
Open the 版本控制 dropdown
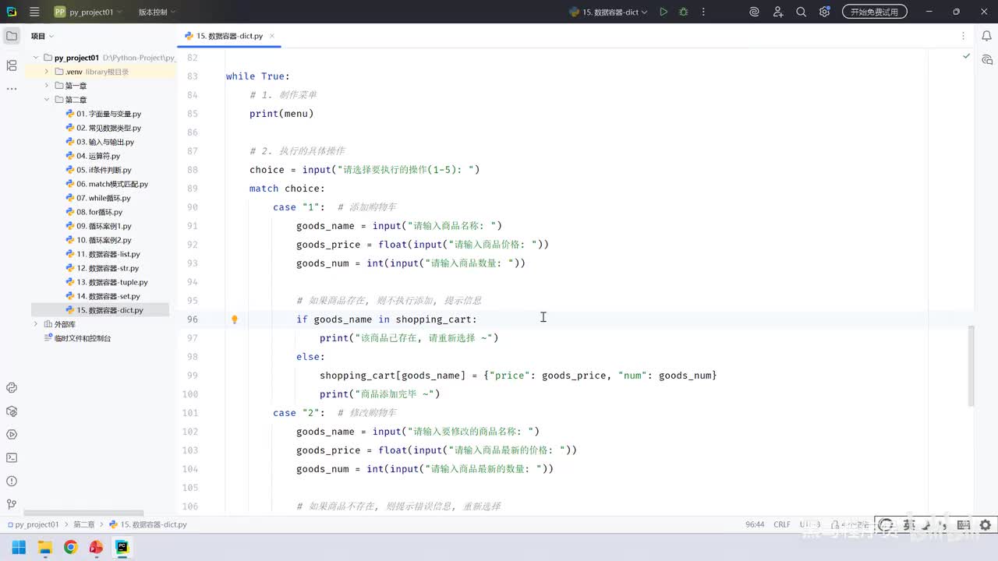pos(157,12)
